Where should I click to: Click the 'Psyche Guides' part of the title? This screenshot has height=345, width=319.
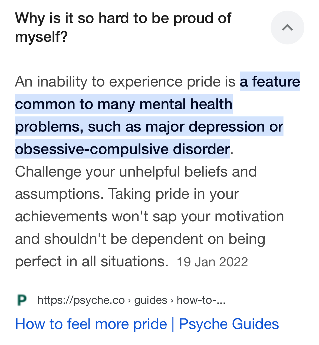[229, 324]
